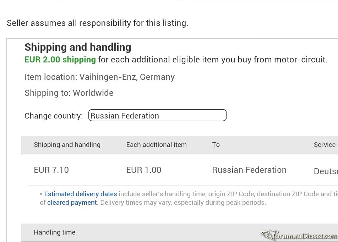338x242 pixels.
Task: Click the forum.mDiecast.com watermark logo
Action: [x=299, y=235]
